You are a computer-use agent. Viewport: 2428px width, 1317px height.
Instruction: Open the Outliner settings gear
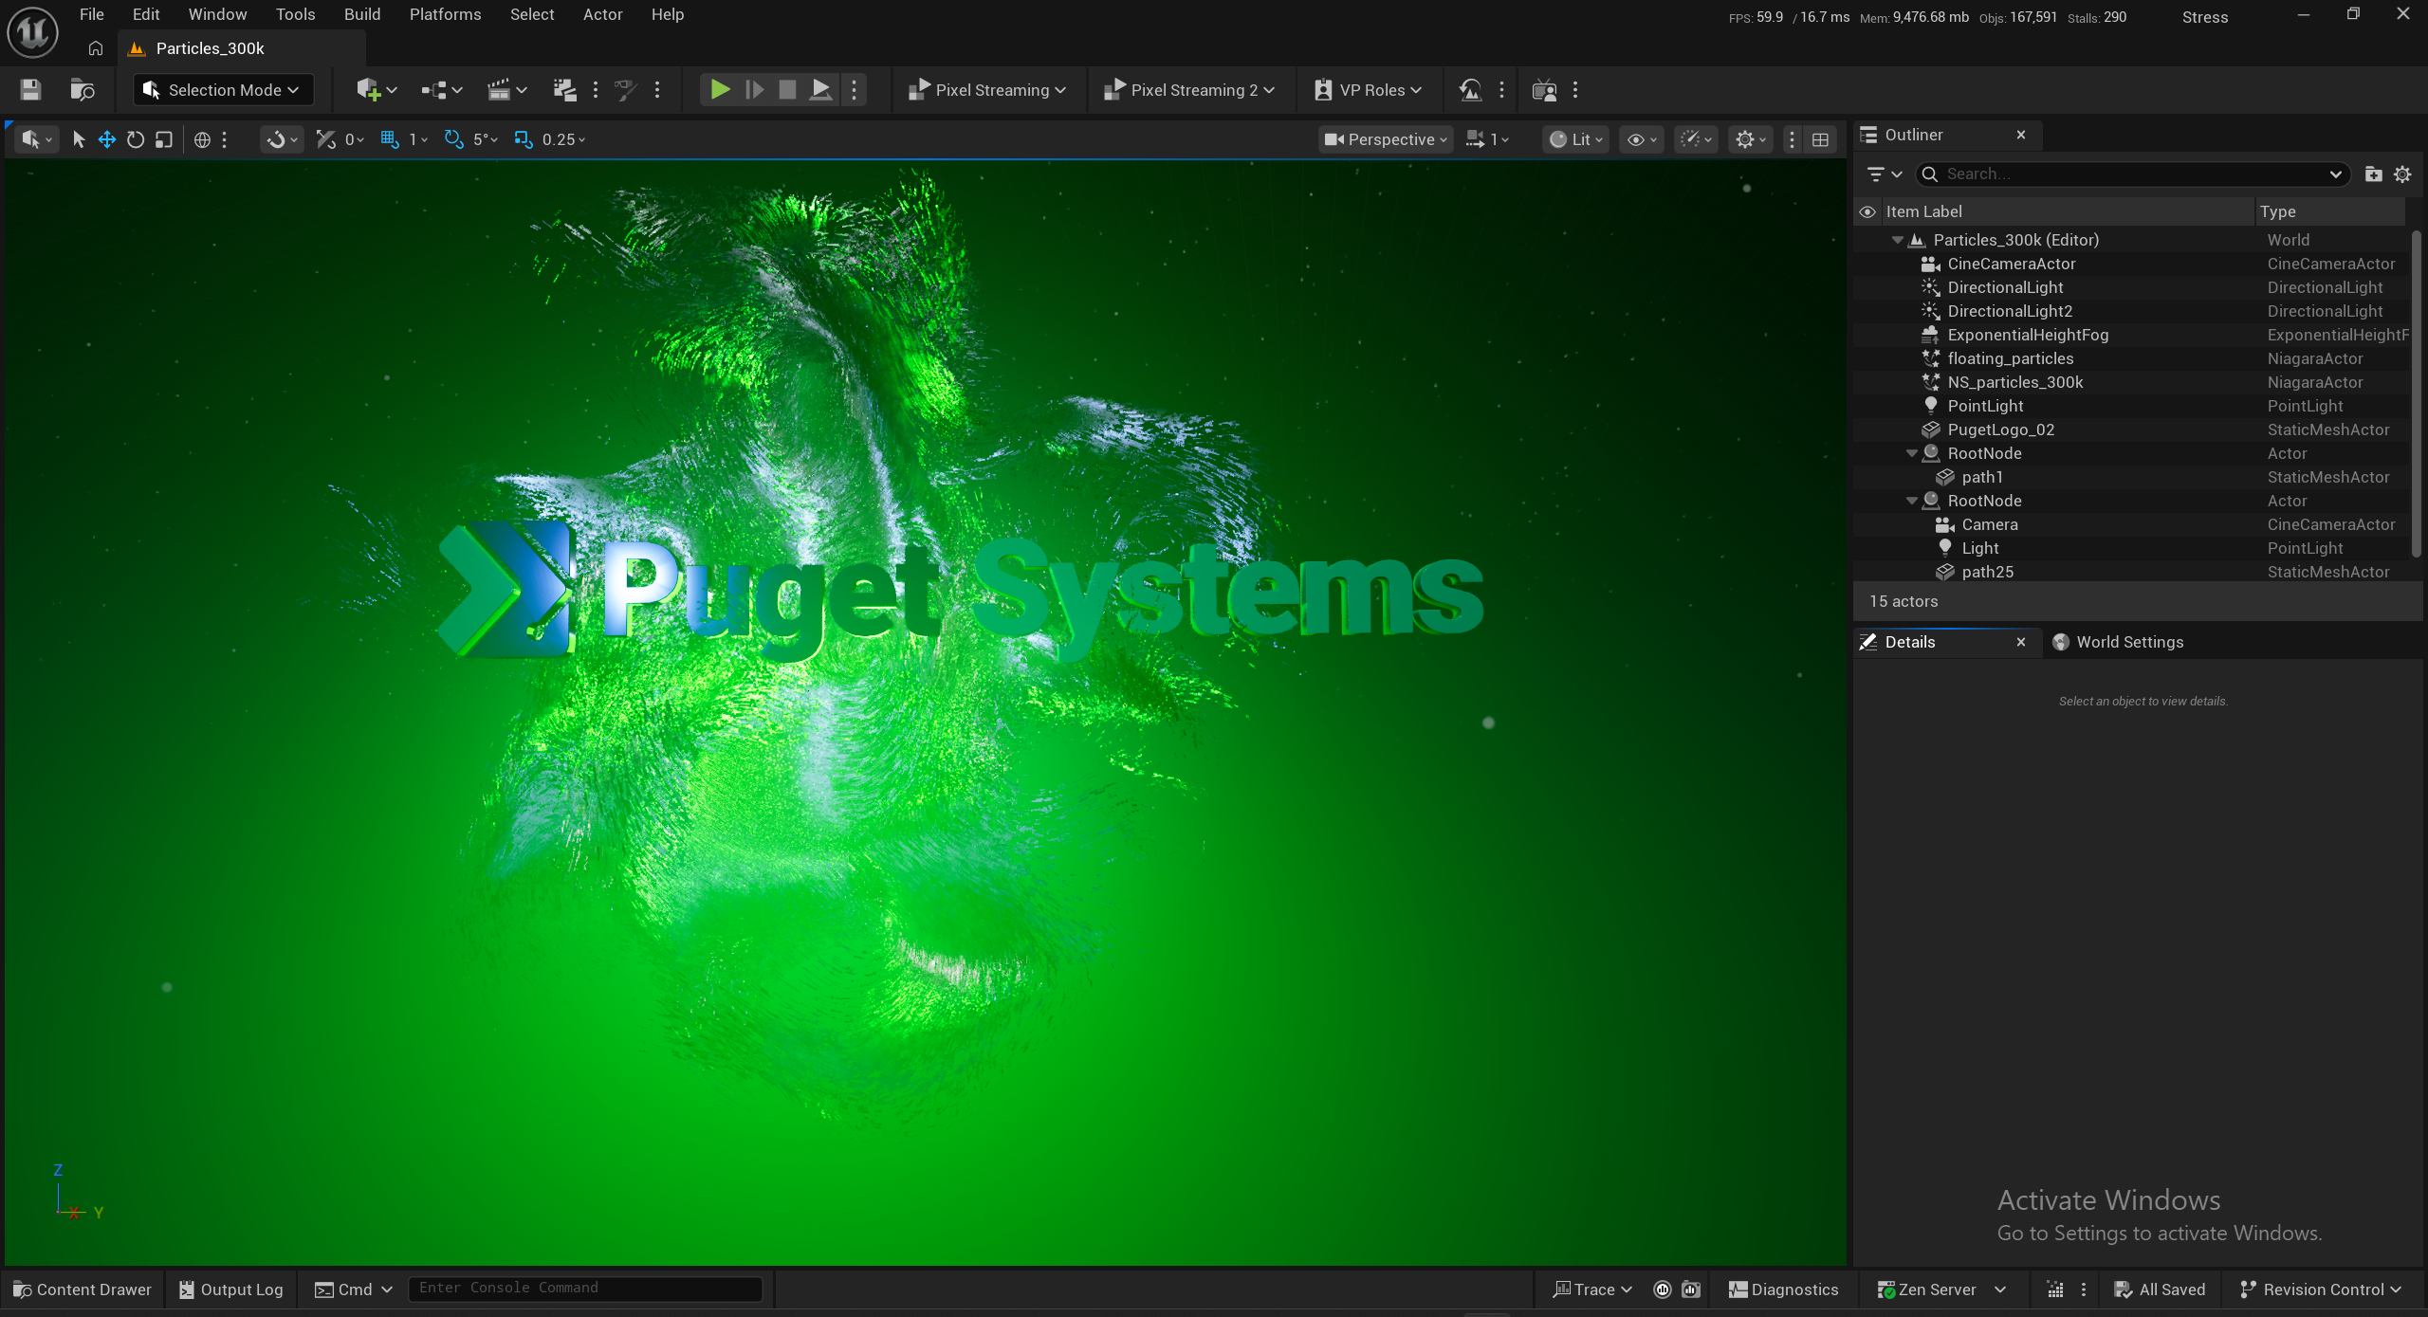2402,174
